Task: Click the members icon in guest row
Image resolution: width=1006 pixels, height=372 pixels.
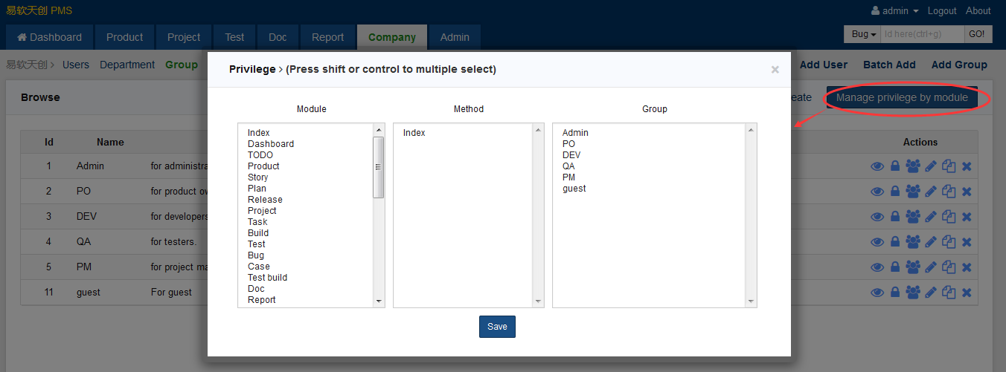Action: coord(913,293)
